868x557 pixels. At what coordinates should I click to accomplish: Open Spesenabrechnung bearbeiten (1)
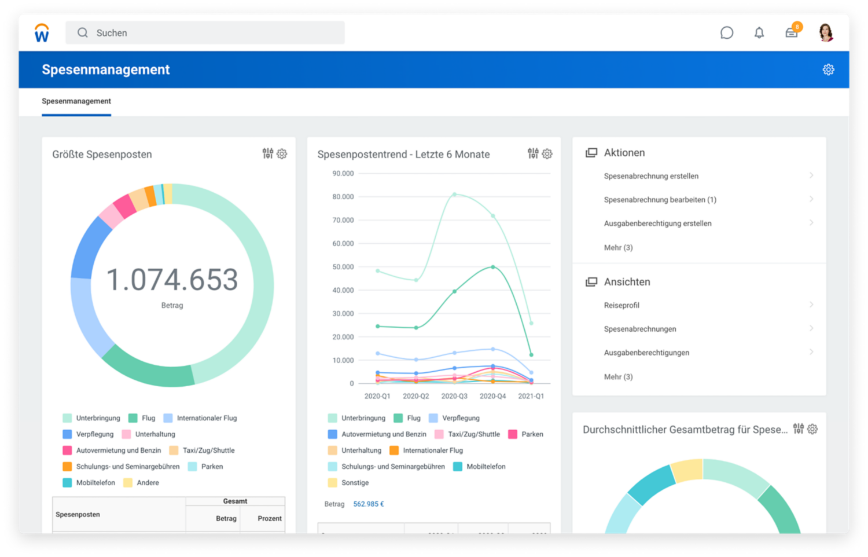(660, 200)
